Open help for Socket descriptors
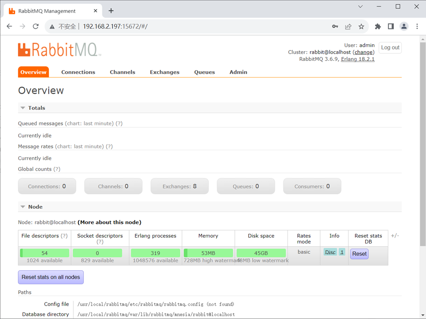 (x=100, y=242)
